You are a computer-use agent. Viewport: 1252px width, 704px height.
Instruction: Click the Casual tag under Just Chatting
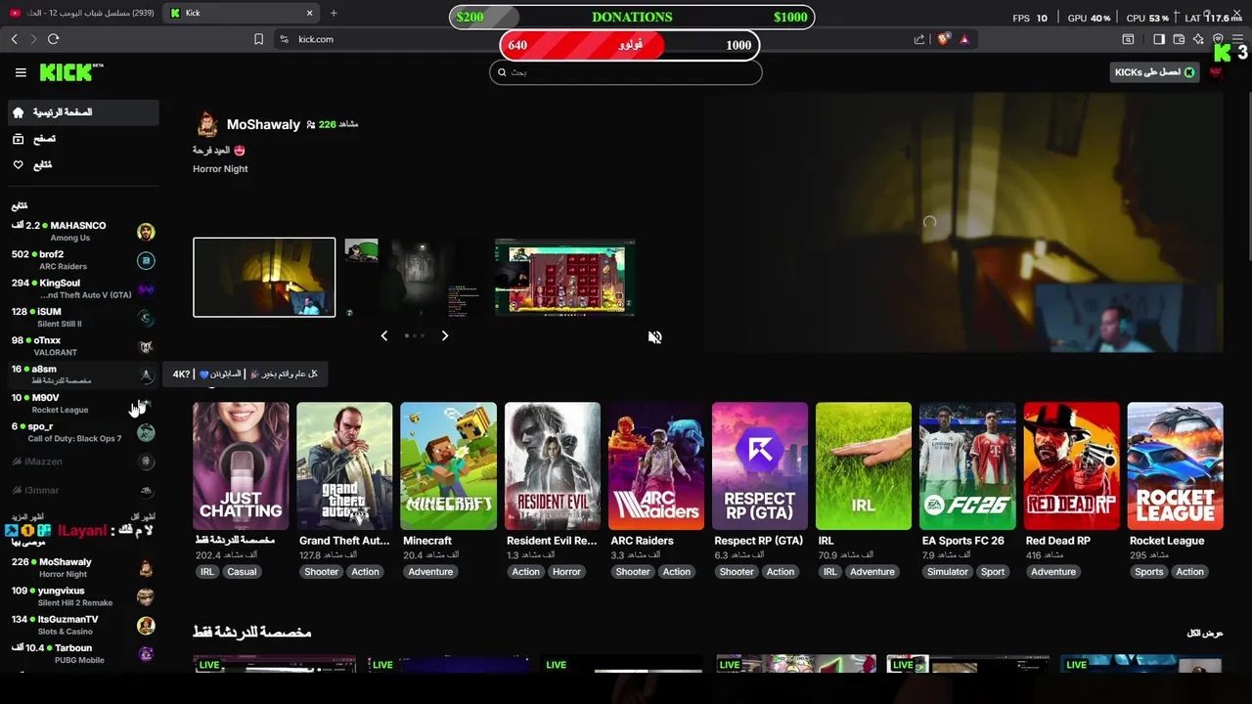pos(242,572)
